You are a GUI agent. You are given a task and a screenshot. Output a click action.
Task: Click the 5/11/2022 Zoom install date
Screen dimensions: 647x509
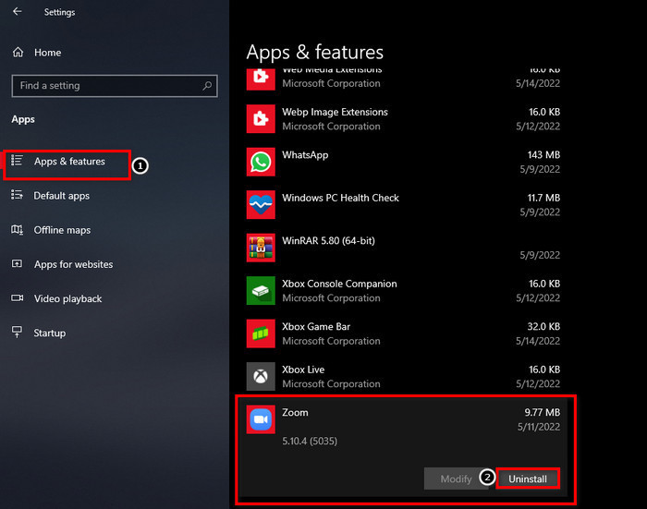pos(539,427)
